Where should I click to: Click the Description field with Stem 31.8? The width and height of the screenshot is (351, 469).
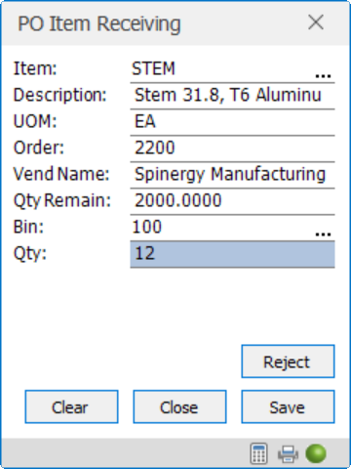pos(232,96)
